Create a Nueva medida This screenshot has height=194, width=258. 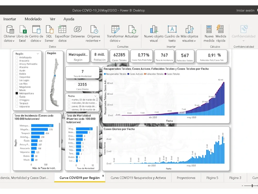[x=209, y=29]
